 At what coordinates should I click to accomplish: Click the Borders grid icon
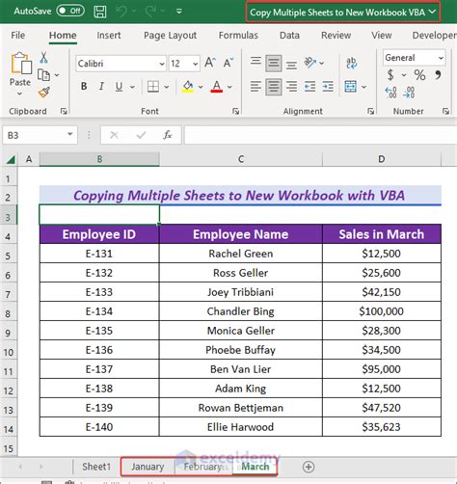pos(153,87)
